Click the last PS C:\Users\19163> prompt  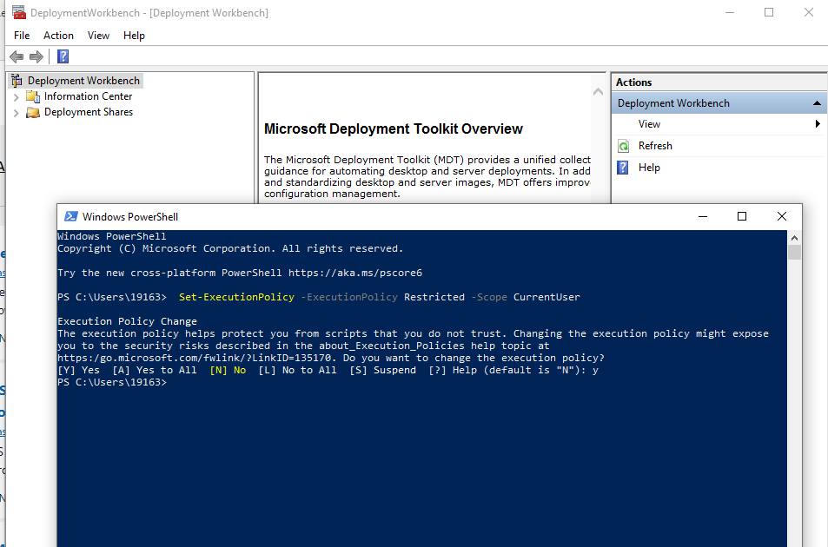click(x=112, y=382)
